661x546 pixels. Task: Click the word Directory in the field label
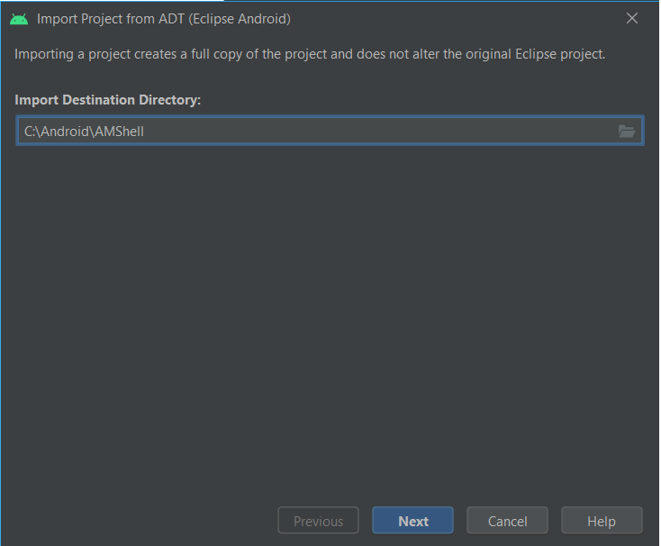(x=171, y=99)
